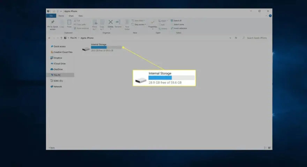Open the Recent locations dropdown arrow
The width and height of the screenshot is (307, 167).
(x=58, y=38)
